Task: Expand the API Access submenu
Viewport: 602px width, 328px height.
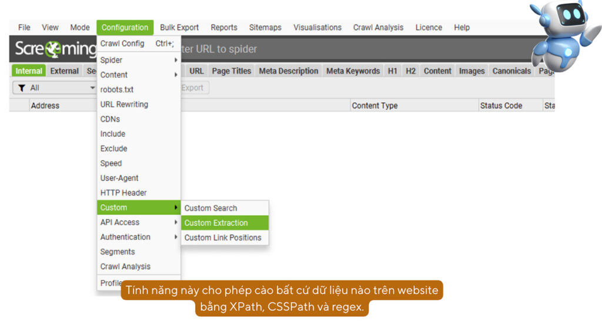Action: tap(138, 222)
